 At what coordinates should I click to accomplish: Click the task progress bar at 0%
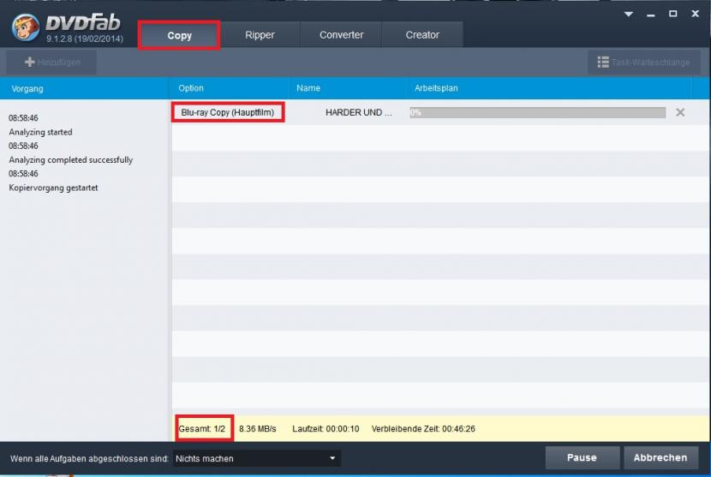coord(537,112)
